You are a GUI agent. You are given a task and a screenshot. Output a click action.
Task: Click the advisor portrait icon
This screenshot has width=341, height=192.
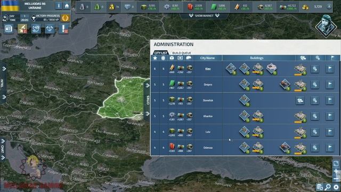(x=326, y=26)
